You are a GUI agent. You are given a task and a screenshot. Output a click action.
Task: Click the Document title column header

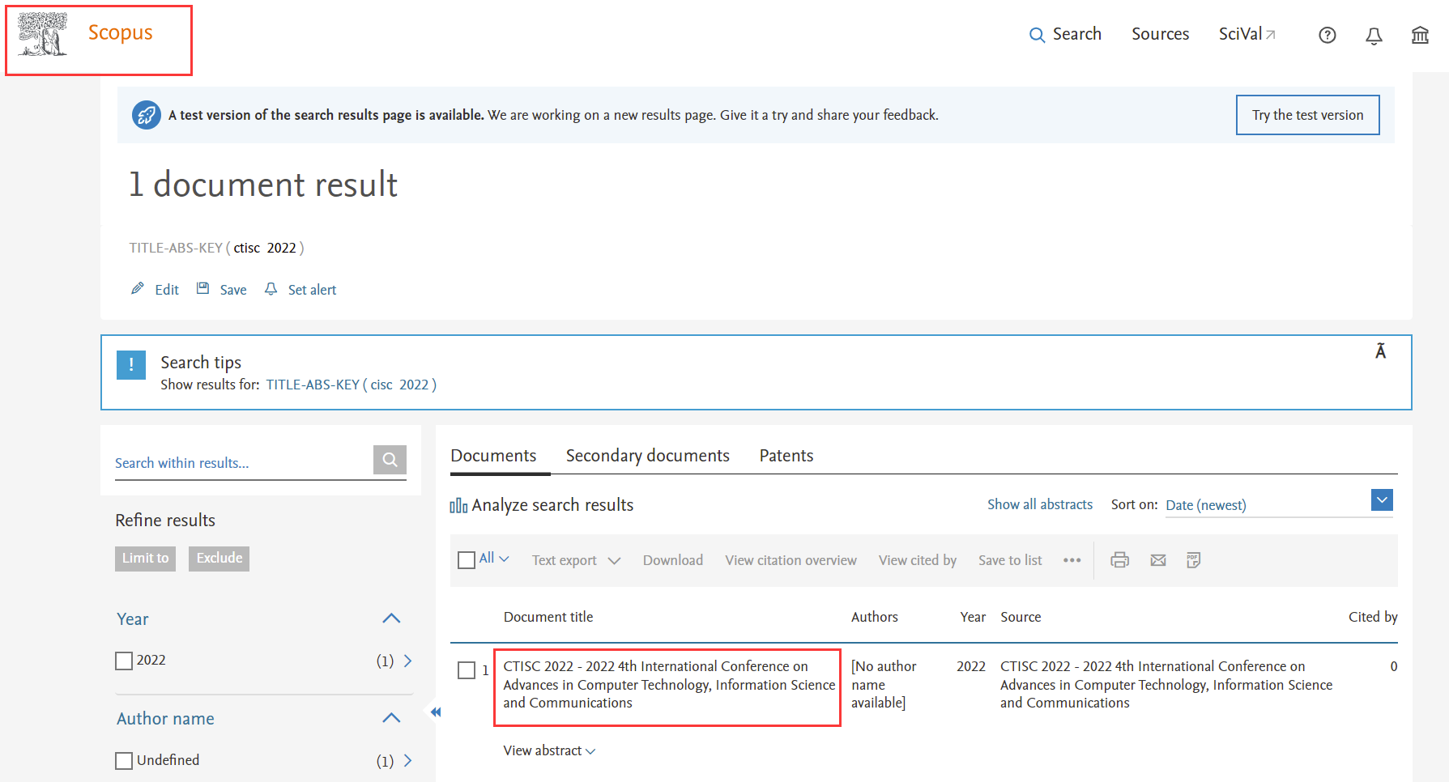(x=548, y=617)
